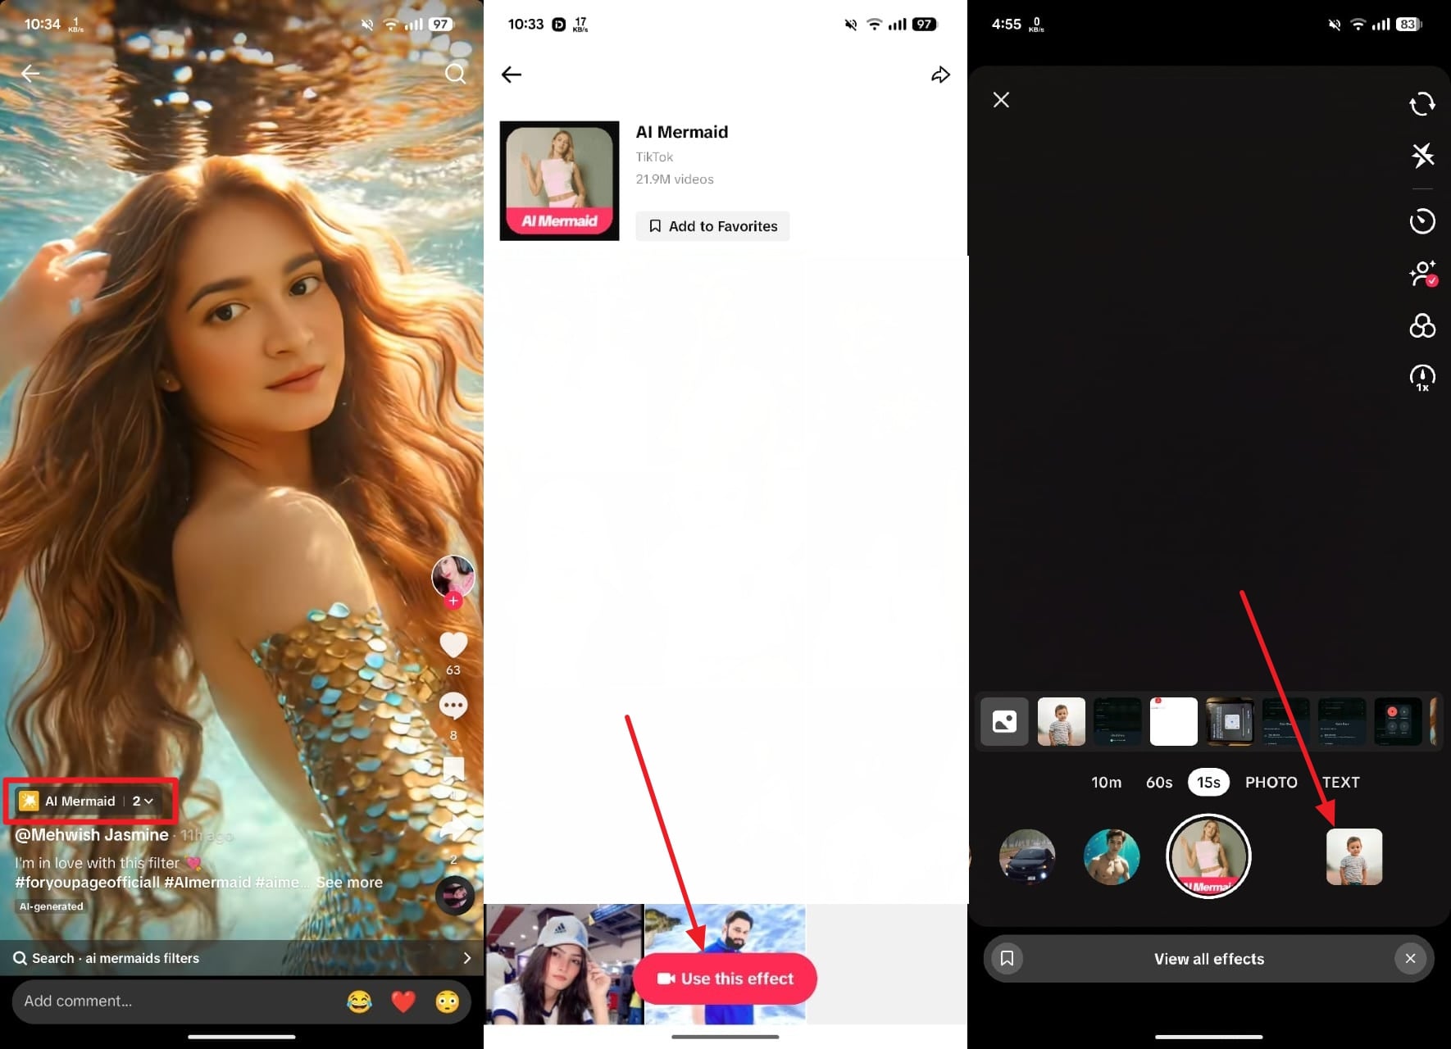The image size is (1451, 1049).
Task: Open filters icon with three circles
Action: click(x=1422, y=326)
